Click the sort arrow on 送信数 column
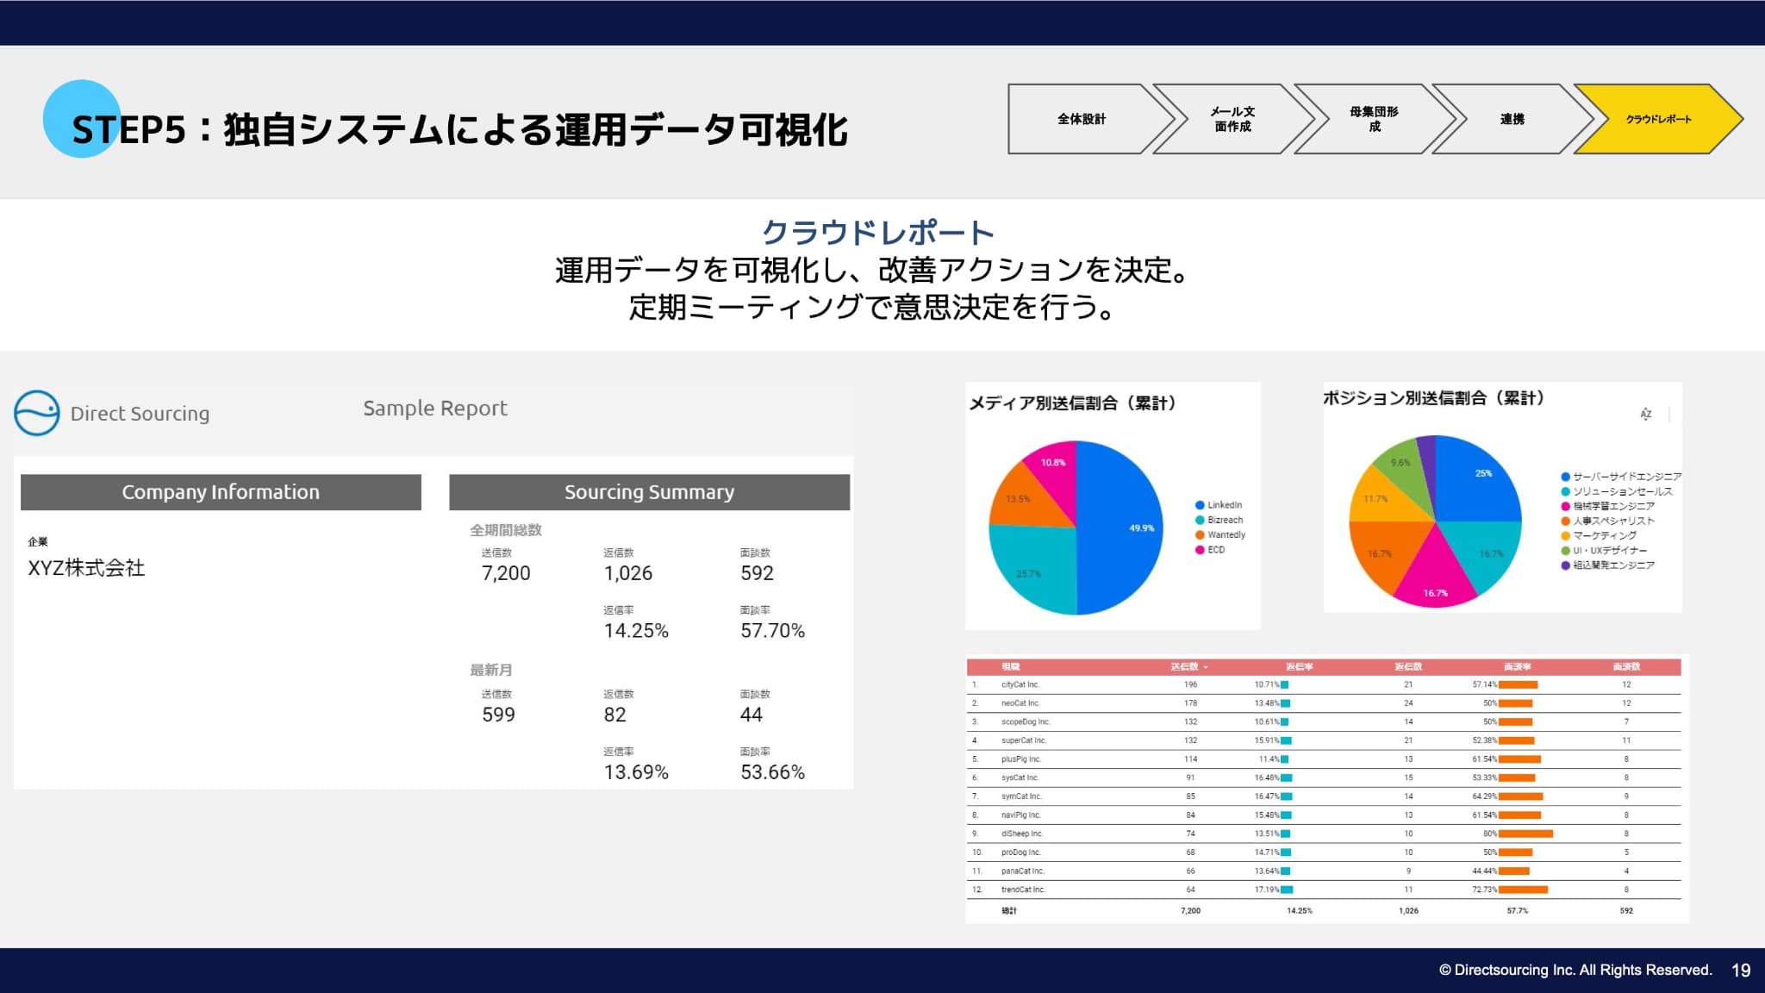Viewport: 1765px width, 993px height. click(1206, 667)
